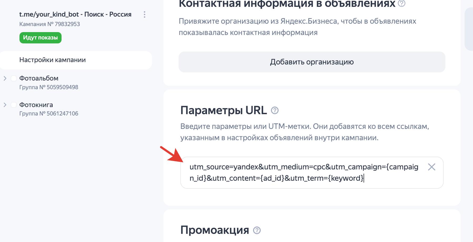Click into the UTM parameters text field
This screenshot has height=242, width=473.
[x=303, y=173]
